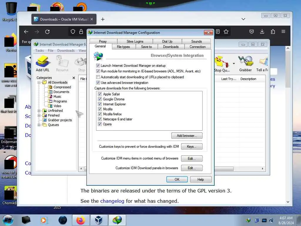Click the Help button in dialog
Image resolution: width=301 pixels, height=226 pixels.
tap(201, 179)
